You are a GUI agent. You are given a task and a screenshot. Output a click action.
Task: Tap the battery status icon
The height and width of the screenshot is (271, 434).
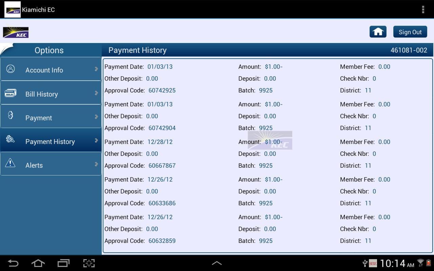click(429, 263)
